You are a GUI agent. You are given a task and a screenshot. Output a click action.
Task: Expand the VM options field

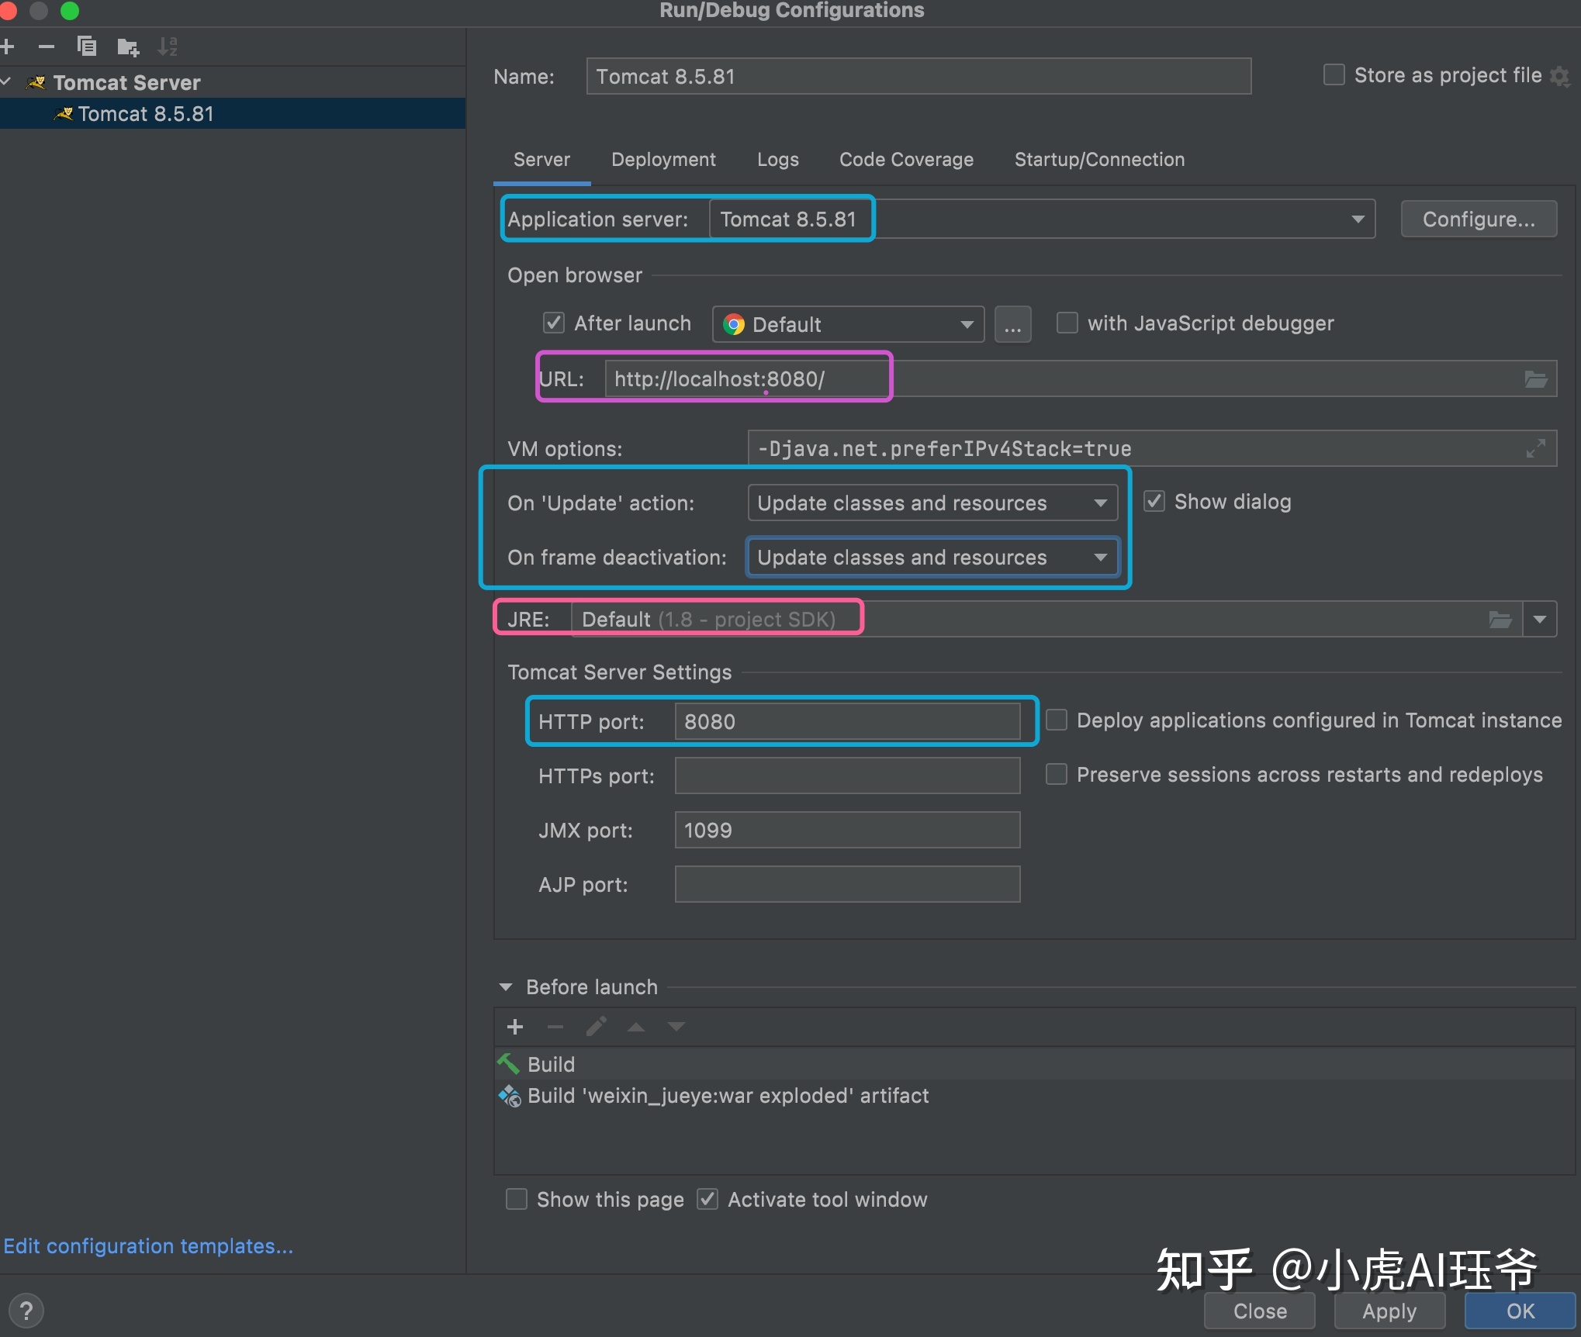coord(1535,448)
